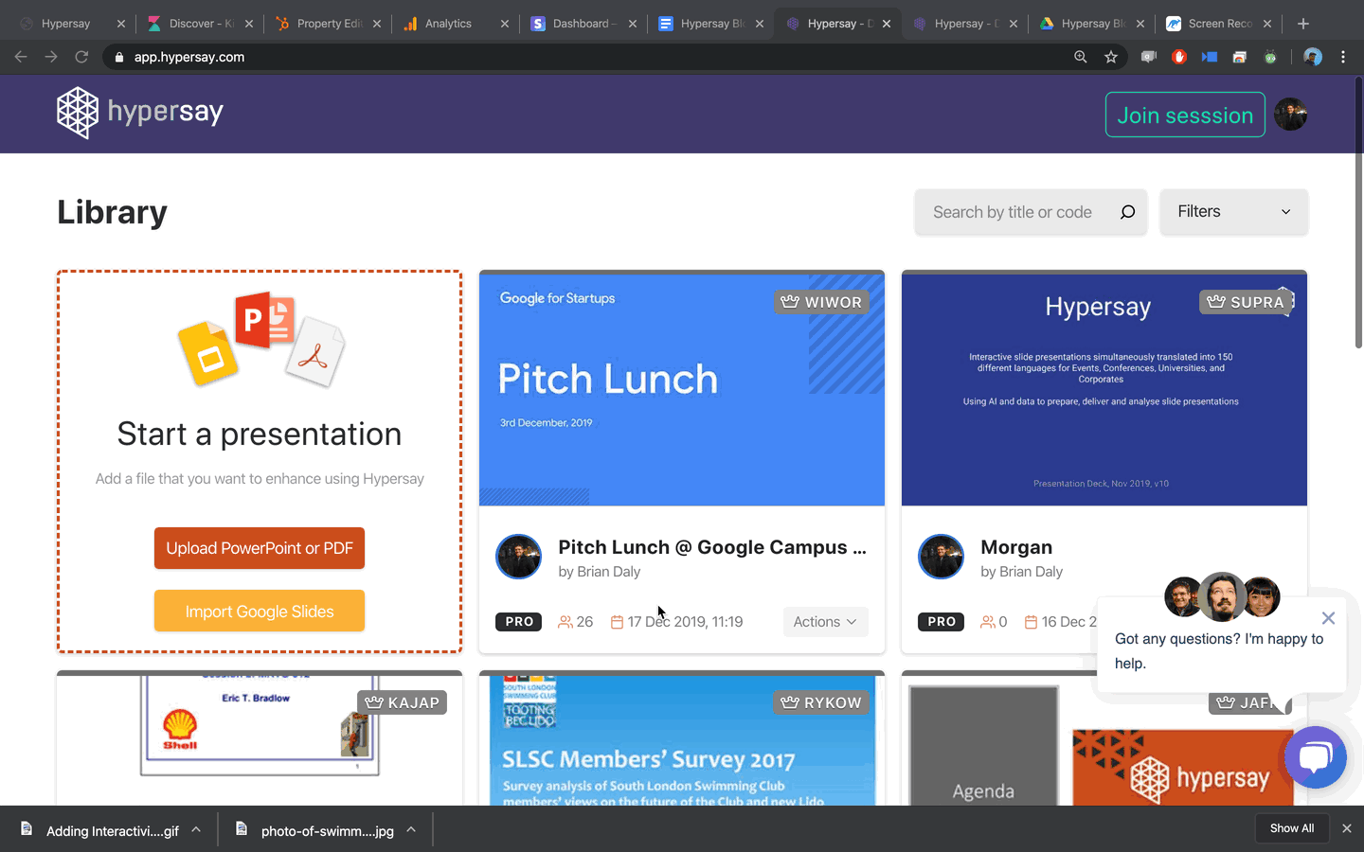Click Import Google Slides button

click(x=260, y=612)
